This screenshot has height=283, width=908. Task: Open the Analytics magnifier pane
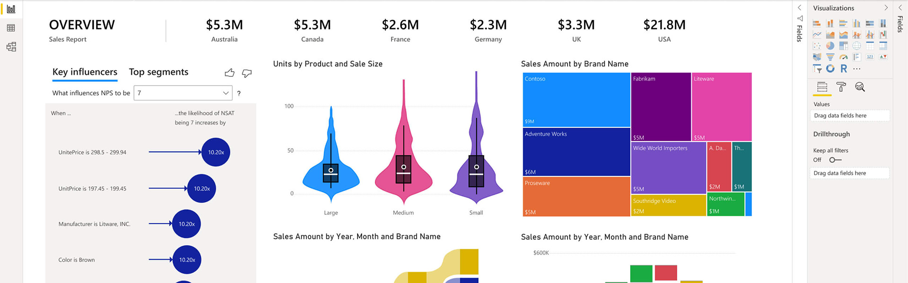pyautogui.click(x=860, y=87)
